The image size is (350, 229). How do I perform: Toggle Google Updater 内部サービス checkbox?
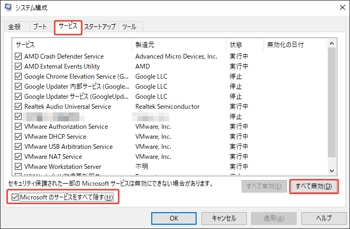click(x=18, y=87)
